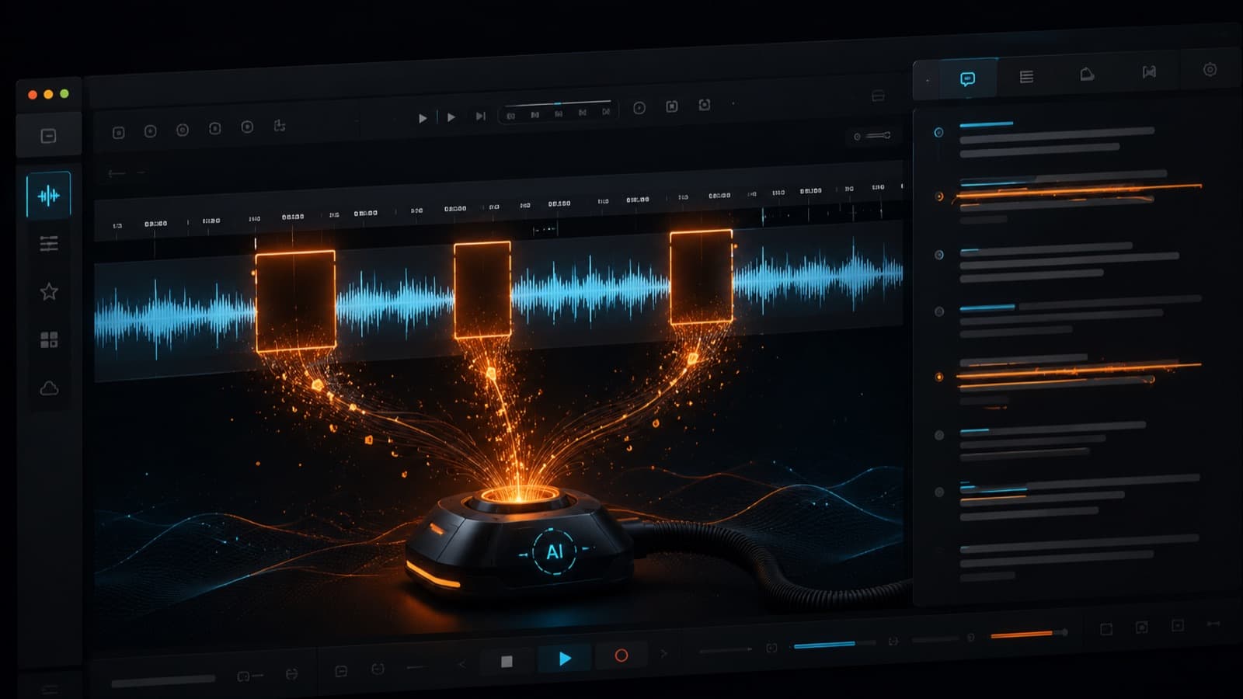The width and height of the screenshot is (1243, 699).
Task: Adjust the blue bottom slider
Action: [834, 644]
